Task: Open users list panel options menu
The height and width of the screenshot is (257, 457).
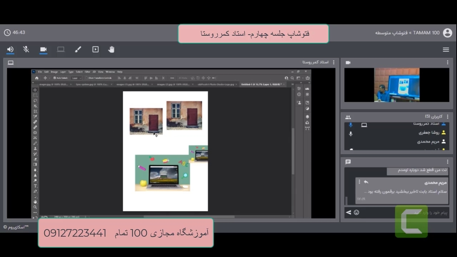Action: pos(447,117)
